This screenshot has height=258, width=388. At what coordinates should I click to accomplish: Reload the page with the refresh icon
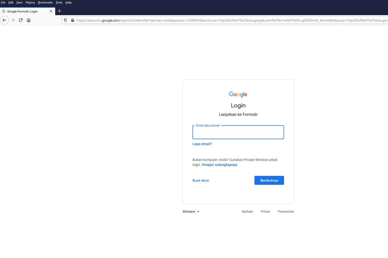click(21, 20)
